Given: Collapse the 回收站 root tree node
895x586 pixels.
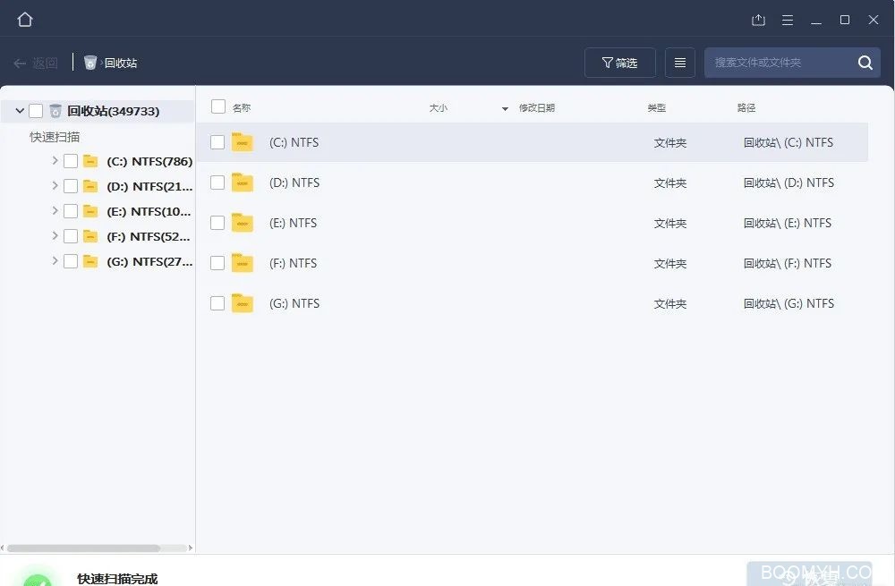Looking at the screenshot, I should pos(20,111).
